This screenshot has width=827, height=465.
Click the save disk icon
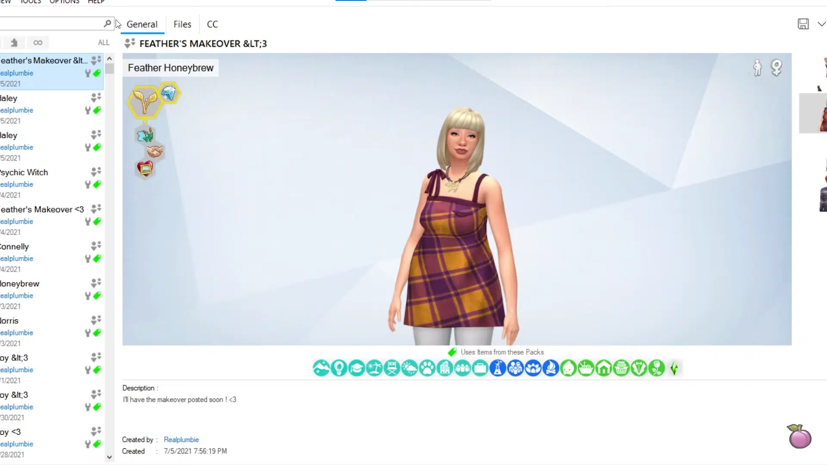[803, 24]
